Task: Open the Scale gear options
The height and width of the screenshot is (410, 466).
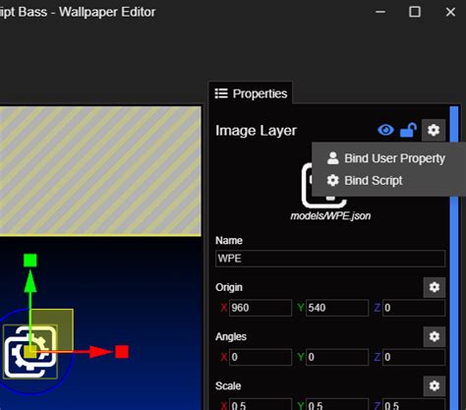Action: 435,385
